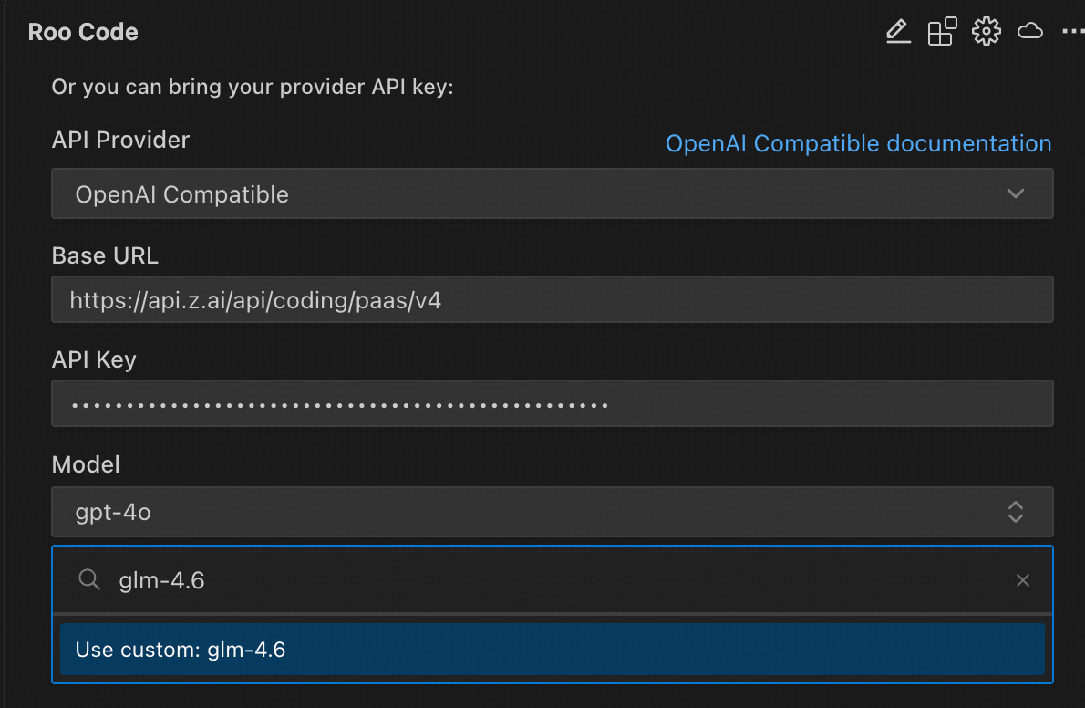Open Roo Code settings gear
This screenshot has width=1085, height=708.
(986, 32)
